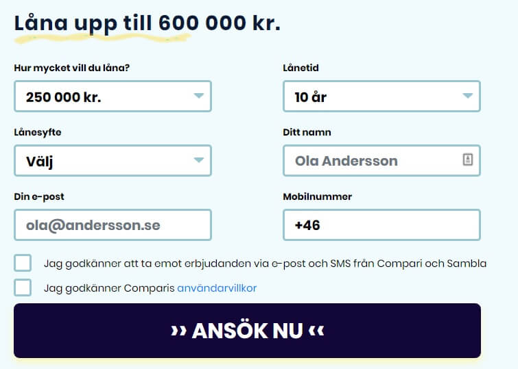Image resolution: width=518 pixels, height=369 pixels.
Task: Open the användarvillkor link
Action: (x=217, y=288)
